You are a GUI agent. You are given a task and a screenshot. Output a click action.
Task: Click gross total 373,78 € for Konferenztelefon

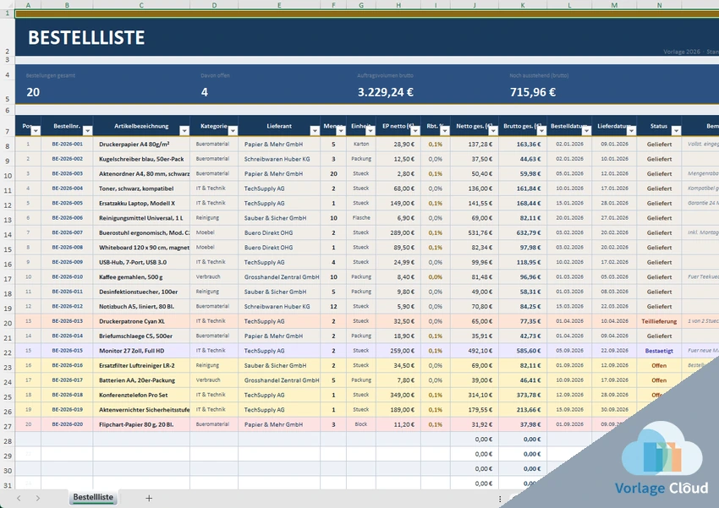(530, 395)
